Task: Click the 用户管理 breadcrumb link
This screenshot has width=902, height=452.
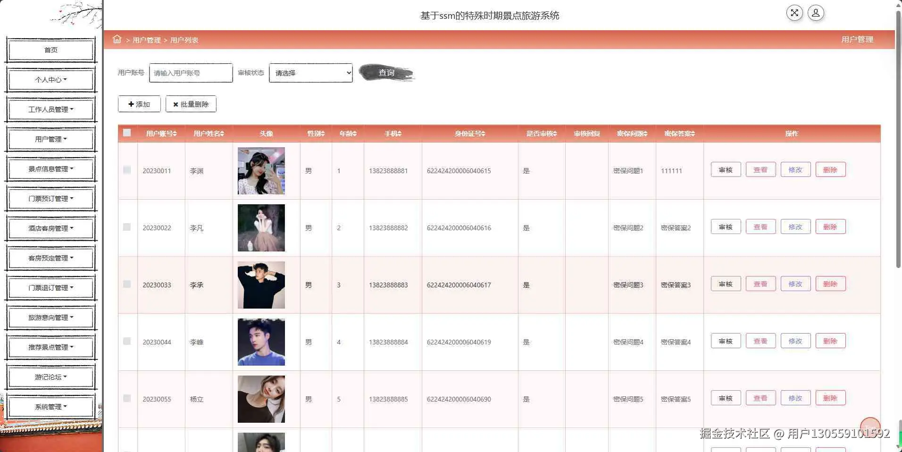Action: (147, 40)
